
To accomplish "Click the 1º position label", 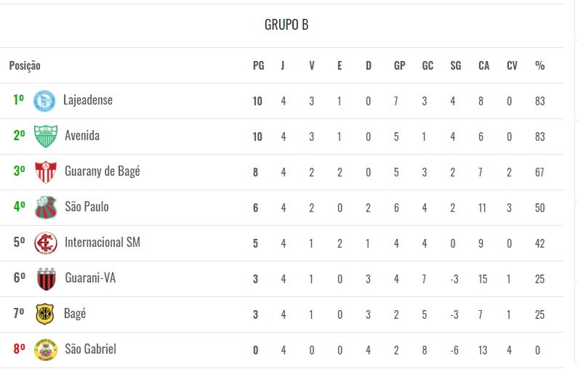I will click(19, 100).
